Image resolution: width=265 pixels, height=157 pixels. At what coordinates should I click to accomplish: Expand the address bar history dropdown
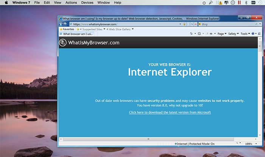[x=180, y=24]
